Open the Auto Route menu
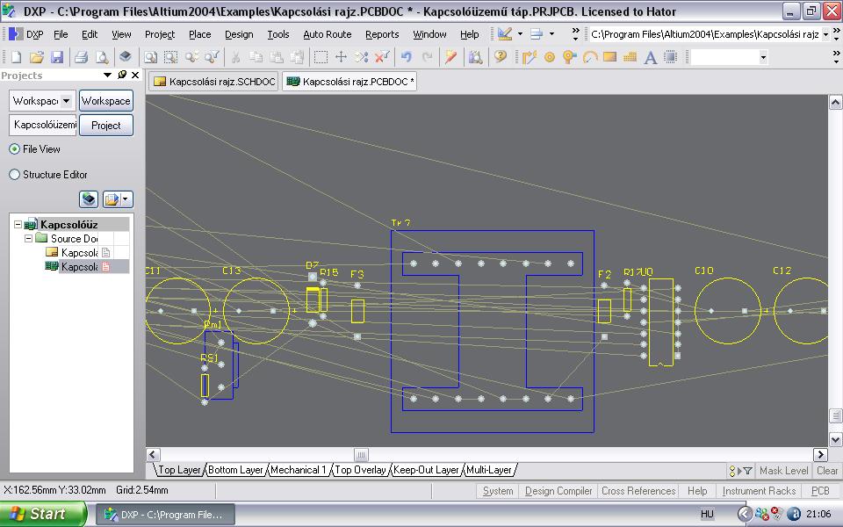 click(328, 34)
